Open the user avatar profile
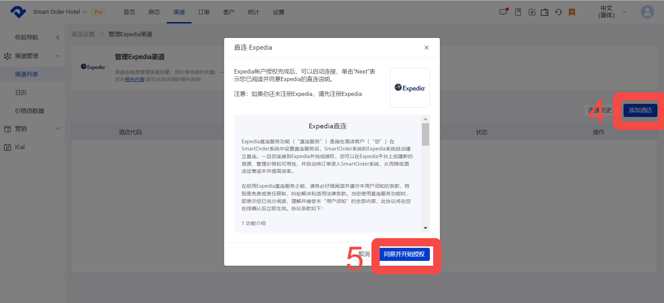The height and width of the screenshot is (303, 664). tap(647, 12)
